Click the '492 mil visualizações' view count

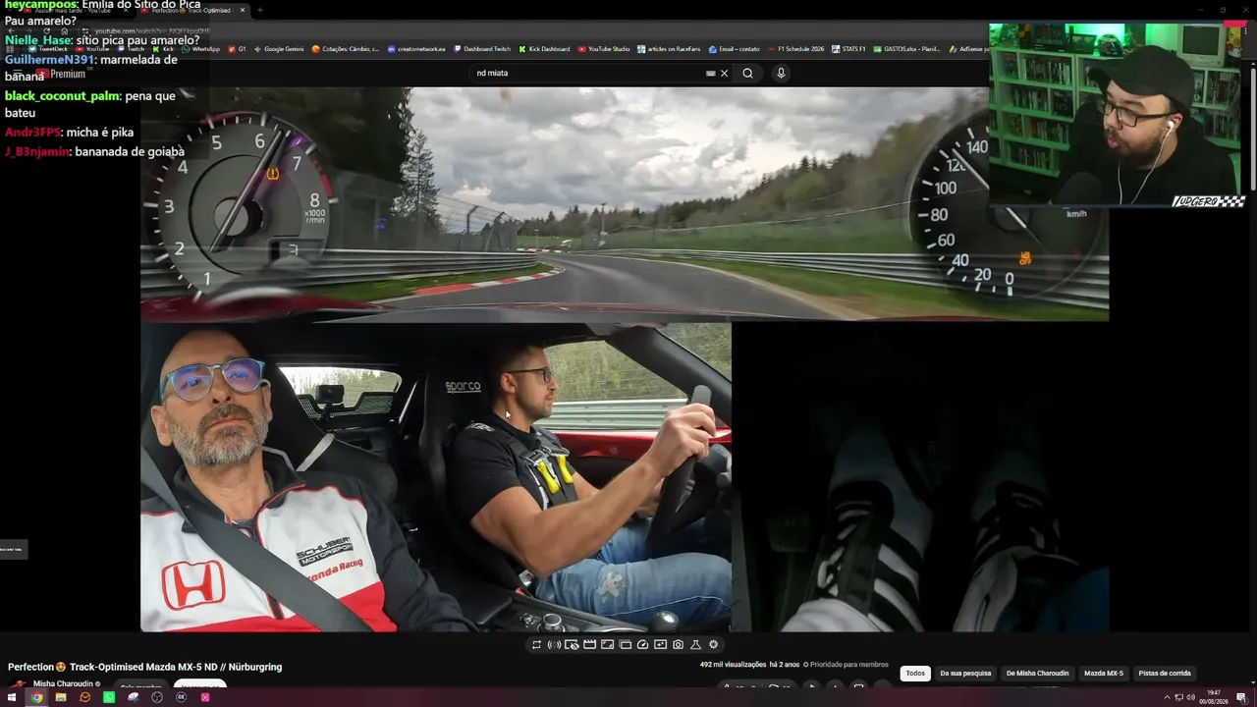pos(733,665)
